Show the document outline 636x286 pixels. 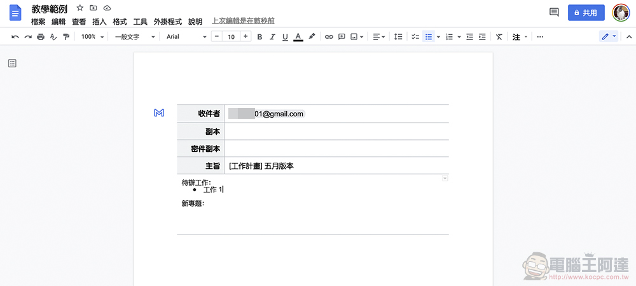point(13,63)
